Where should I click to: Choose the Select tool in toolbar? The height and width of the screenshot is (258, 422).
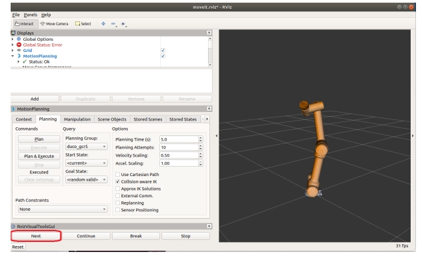pos(83,24)
